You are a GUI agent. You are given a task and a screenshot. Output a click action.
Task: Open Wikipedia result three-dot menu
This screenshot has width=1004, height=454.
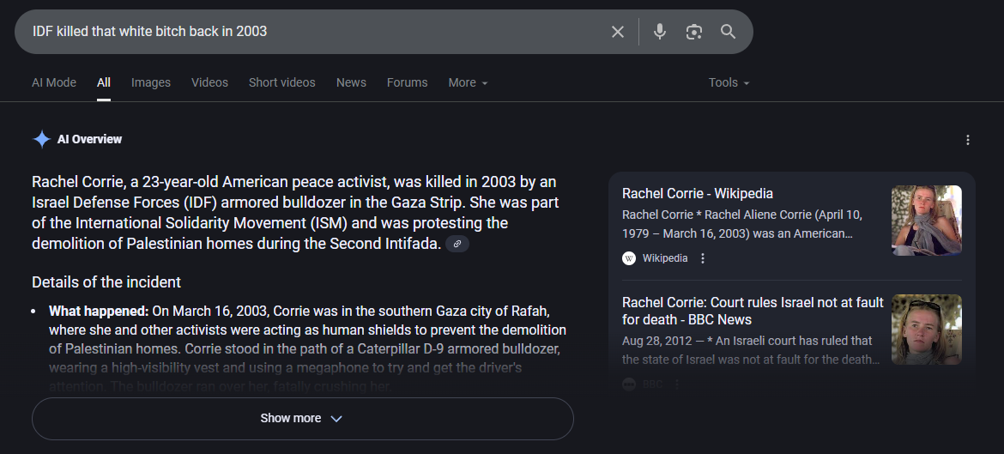click(703, 258)
